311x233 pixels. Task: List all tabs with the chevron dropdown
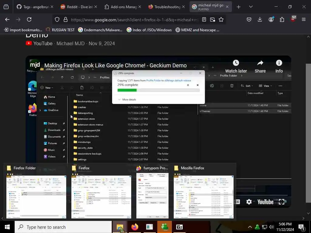tap(251, 7)
